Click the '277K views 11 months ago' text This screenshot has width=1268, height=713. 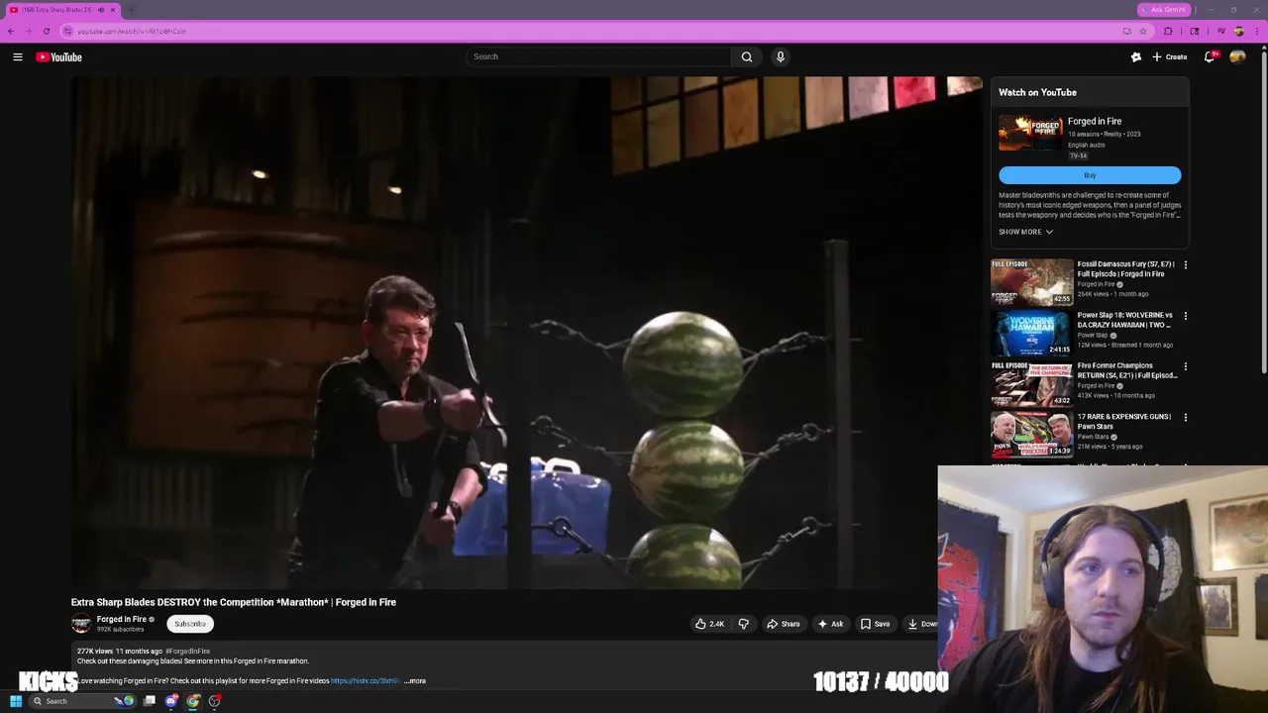pyautogui.click(x=120, y=652)
